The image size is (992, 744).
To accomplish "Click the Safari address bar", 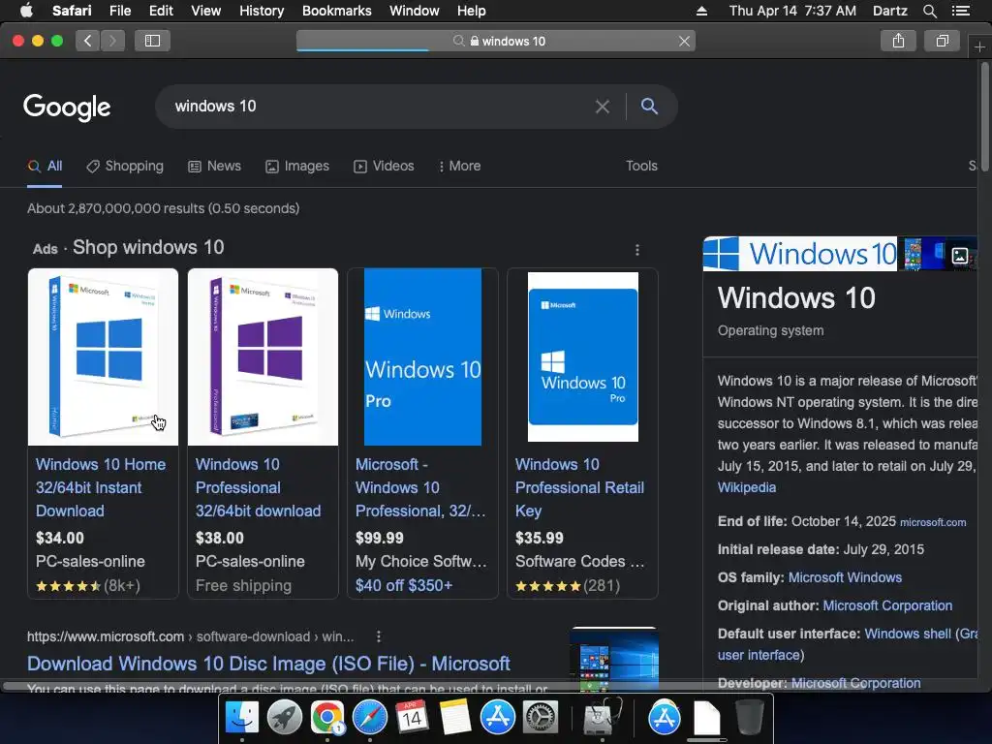I will [496, 41].
